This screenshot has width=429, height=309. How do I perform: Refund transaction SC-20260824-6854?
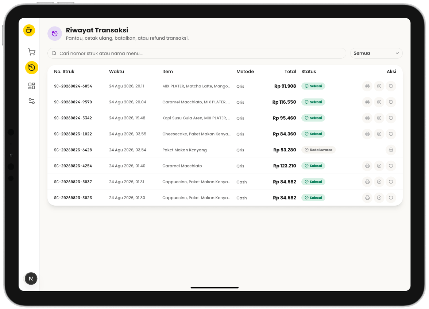(x=391, y=86)
